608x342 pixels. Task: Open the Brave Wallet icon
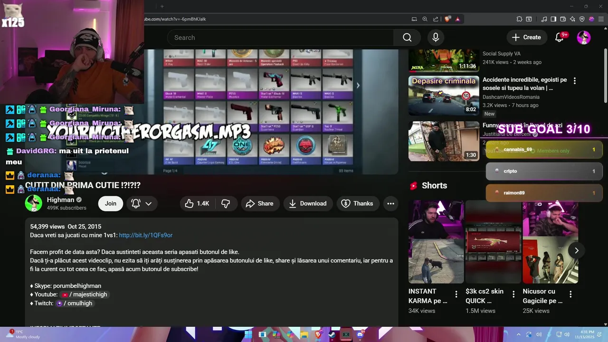[563, 19]
